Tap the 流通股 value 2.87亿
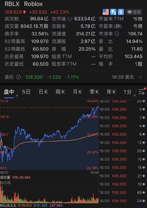 click(88, 41)
